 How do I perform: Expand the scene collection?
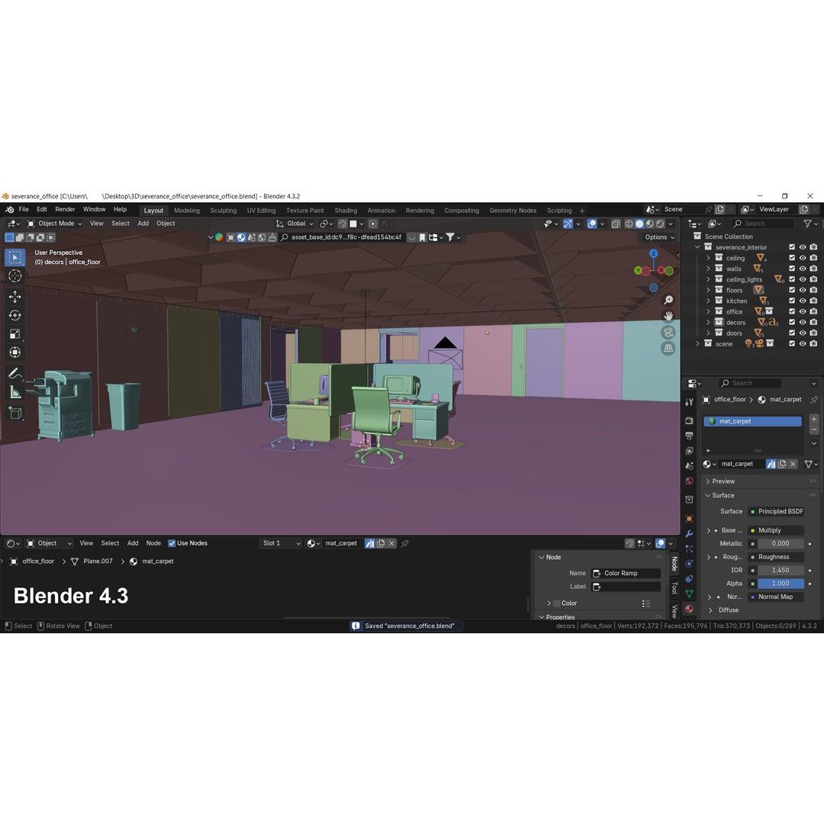[697, 343]
